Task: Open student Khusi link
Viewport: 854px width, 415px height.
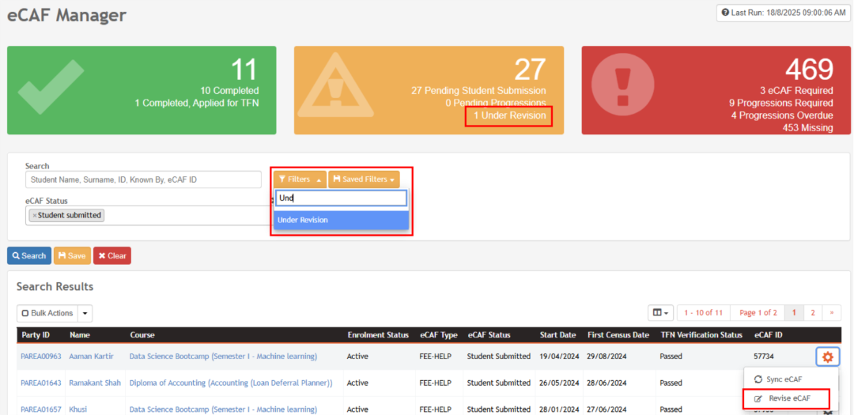Action: tap(77, 409)
